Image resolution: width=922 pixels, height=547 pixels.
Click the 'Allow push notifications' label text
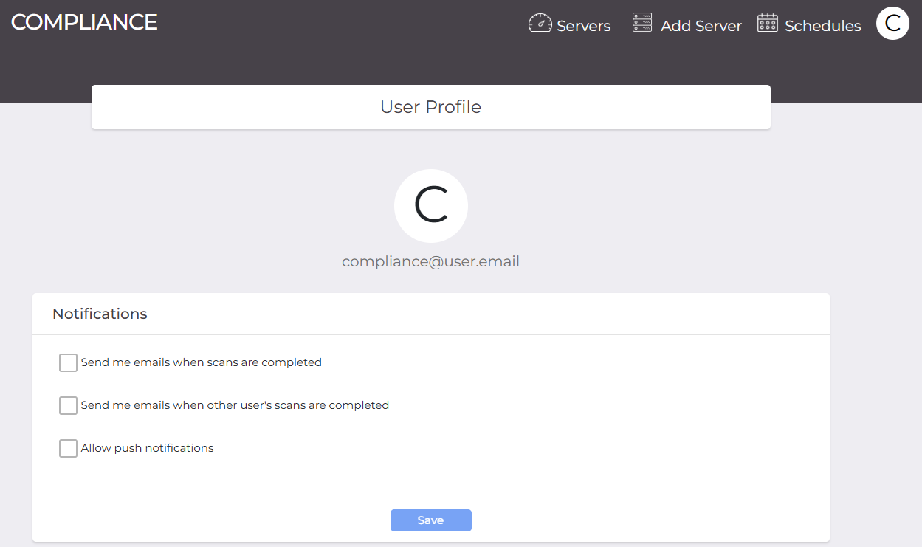tap(147, 448)
